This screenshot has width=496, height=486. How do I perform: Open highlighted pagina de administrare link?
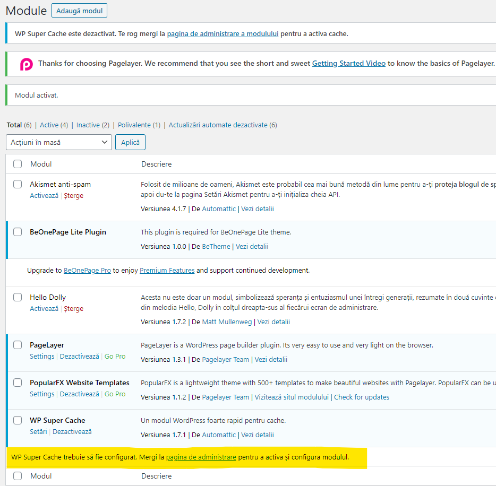coord(201,457)
